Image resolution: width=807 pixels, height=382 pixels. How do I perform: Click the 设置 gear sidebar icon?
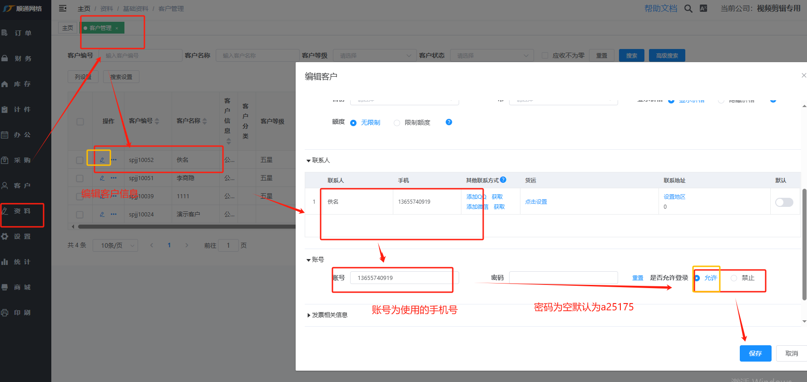pyautogui.click(x=5, y=236)
